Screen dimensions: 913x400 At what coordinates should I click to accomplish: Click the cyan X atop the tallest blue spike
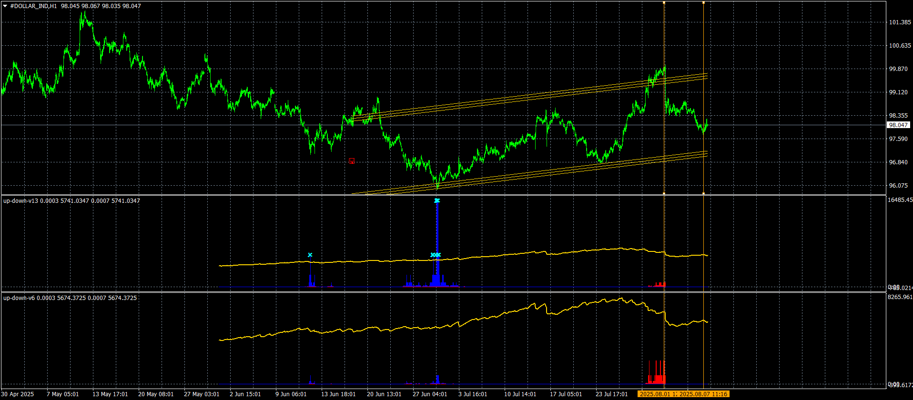click(x=437, y=200)
